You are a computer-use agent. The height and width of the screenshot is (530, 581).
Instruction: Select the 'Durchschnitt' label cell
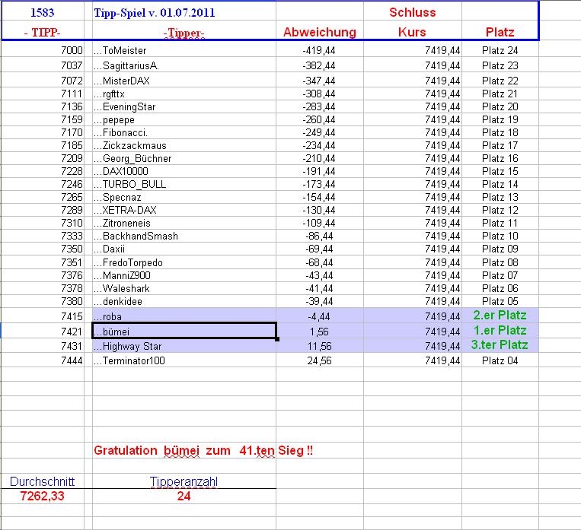(42, 481)
